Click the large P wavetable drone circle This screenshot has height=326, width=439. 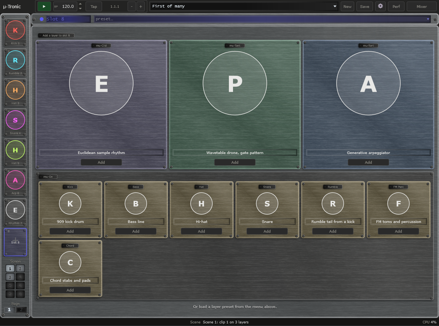(235, 83)
